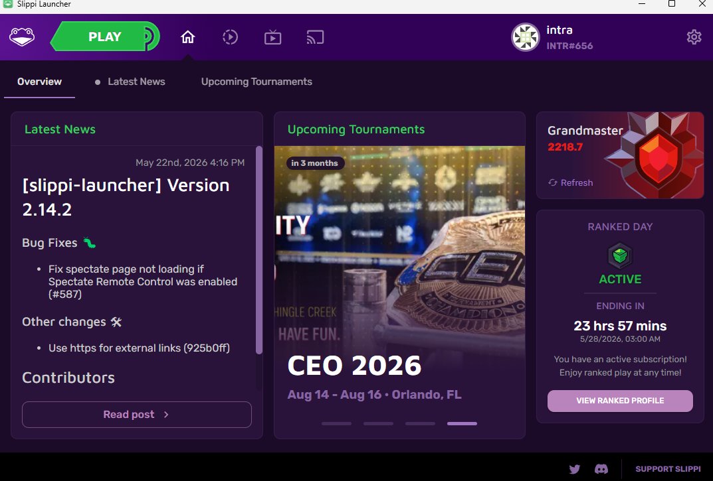
Task: Click the 'Contributors' heading
Action: [x=68, y=378]
